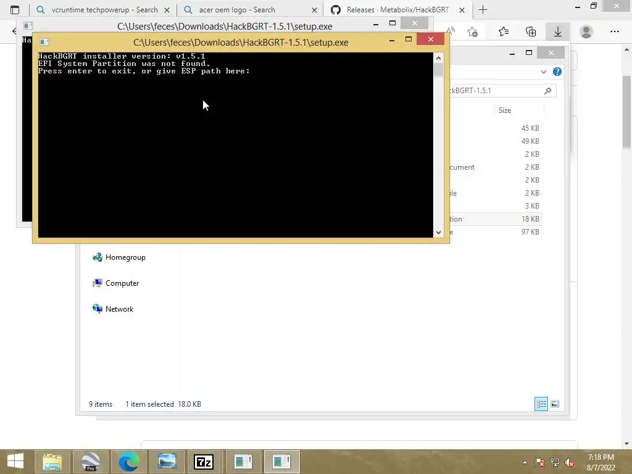Switch File Explorer to details view
Image resolution: width=632 pixels, height=474 pixels.
point(541,404)
